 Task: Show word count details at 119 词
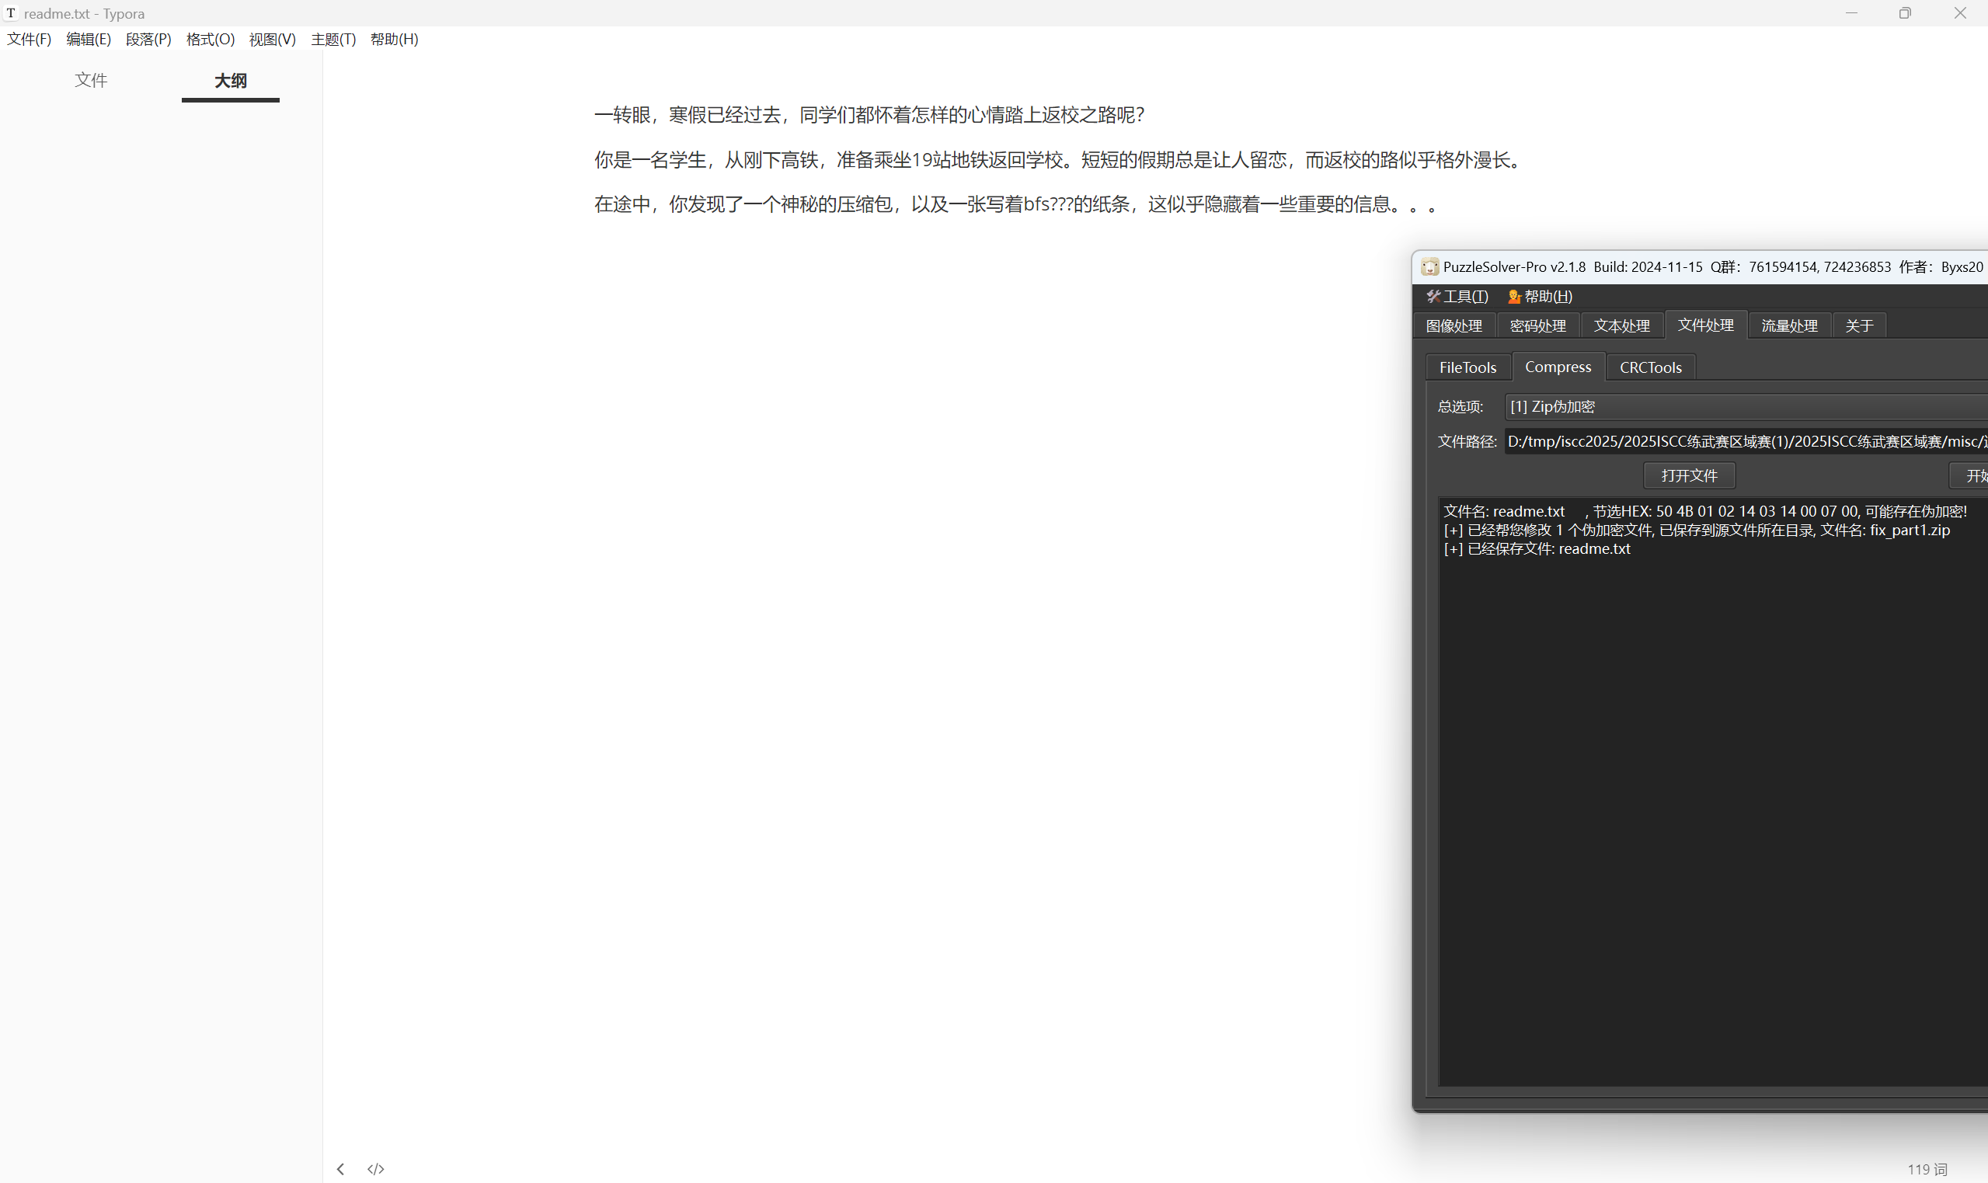(1927, 1169)
